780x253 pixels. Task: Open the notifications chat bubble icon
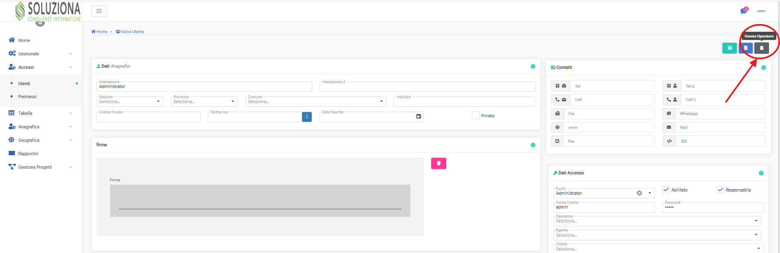[744, 11]
